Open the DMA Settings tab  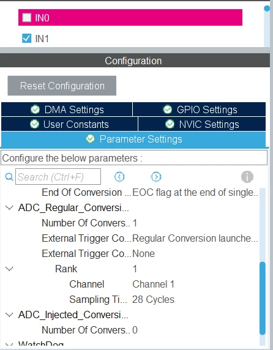[67, 110]
